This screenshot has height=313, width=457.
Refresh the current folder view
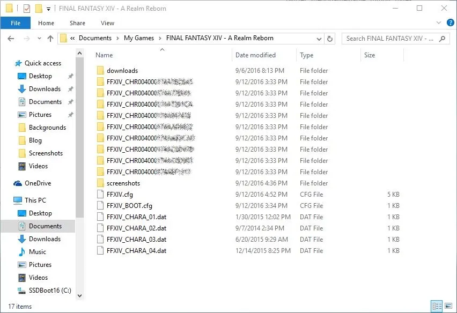pyautogui.click(x=330, y=39)
